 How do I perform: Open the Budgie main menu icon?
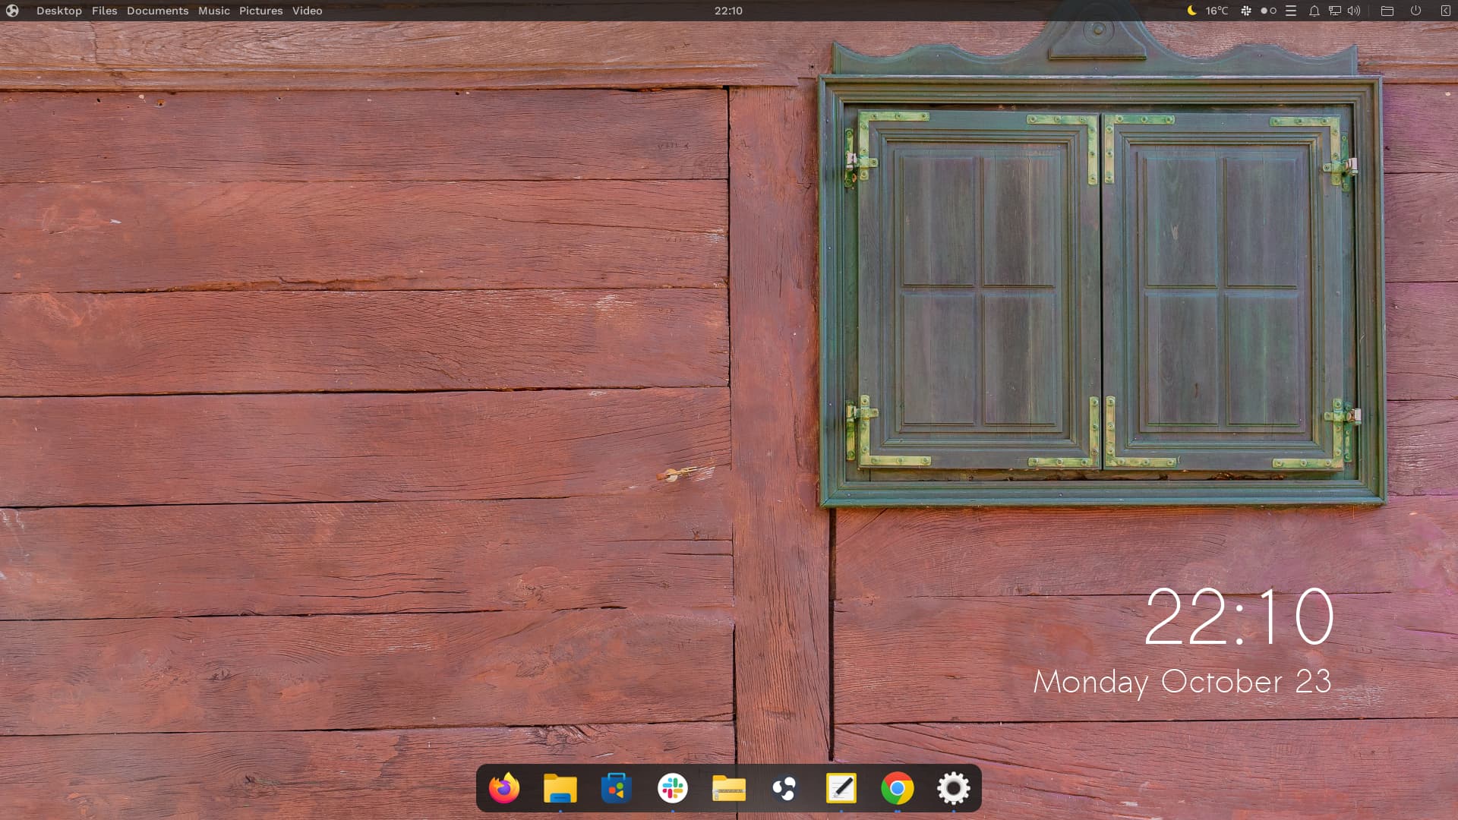coord(12,11)
